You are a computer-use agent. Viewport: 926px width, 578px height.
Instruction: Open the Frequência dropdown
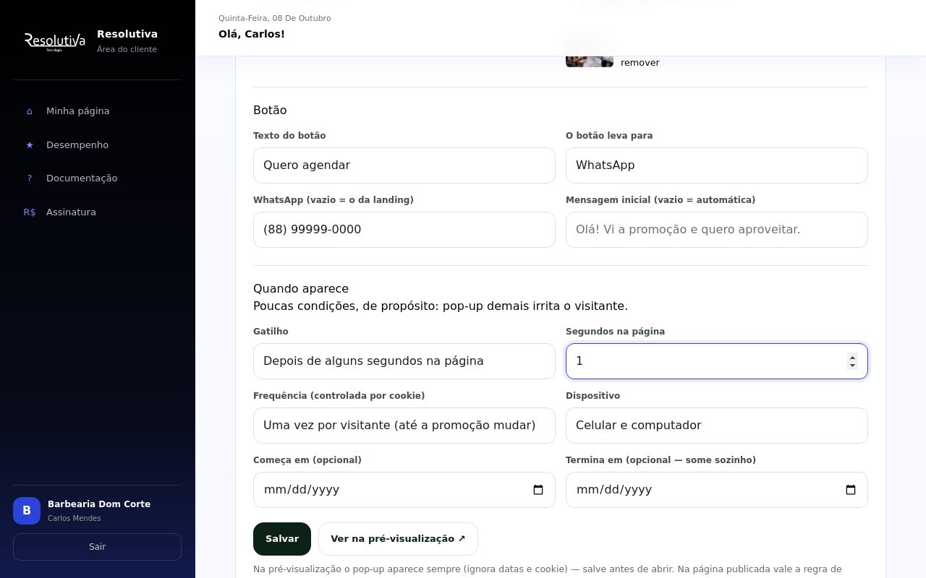(404, 426)
